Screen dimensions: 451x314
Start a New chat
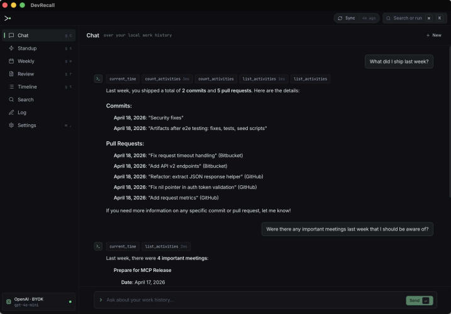coord(434,35)
